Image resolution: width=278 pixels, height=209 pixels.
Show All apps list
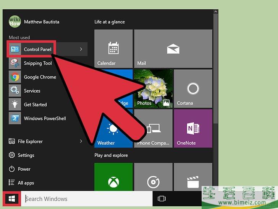(x=21, y=183)
